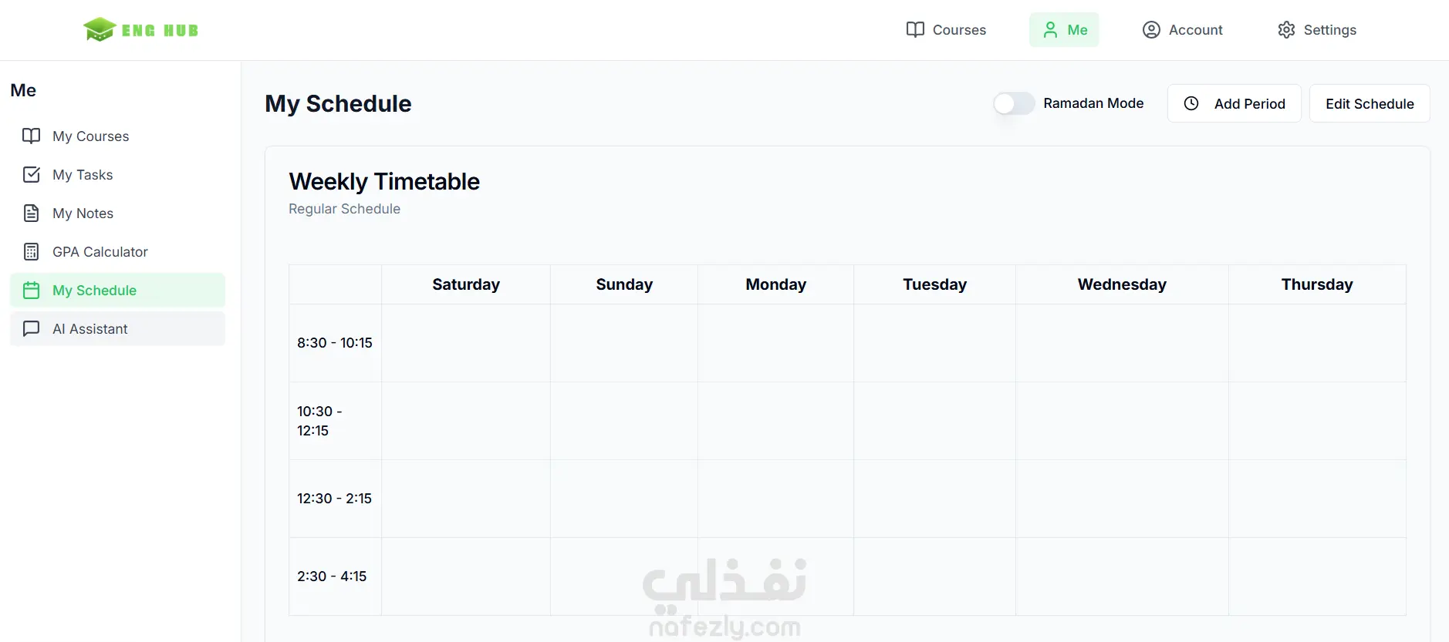Open the Courses tab in top navigation

[x=946, y=29]
